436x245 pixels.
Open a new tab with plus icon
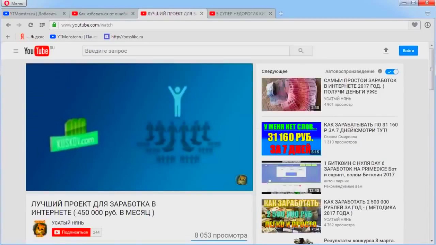coord(281,14)
